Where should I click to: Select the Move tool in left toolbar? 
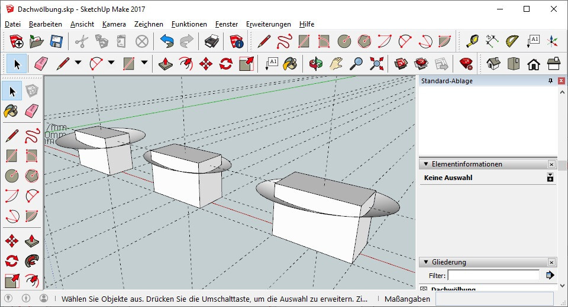[12, 240]
